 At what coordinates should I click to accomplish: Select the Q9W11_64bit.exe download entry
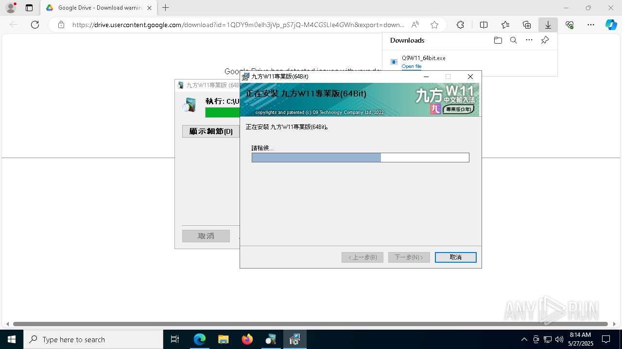coord(469,62)
